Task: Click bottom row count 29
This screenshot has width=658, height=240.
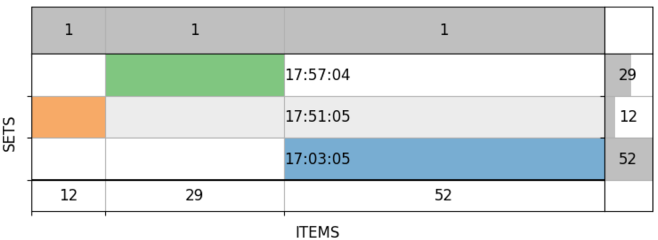Action: tap(194, 195)
